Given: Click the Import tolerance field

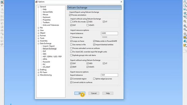Looking at the screenshot, I should point(109,33).
